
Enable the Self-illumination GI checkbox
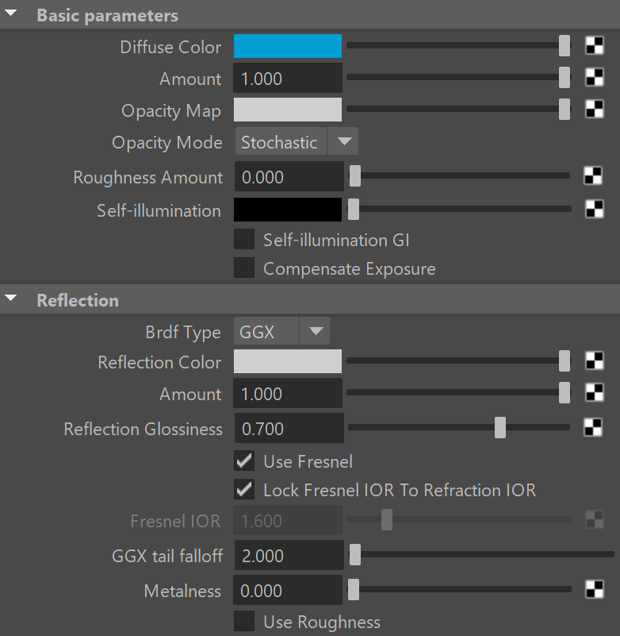click(x=244, y=239)
